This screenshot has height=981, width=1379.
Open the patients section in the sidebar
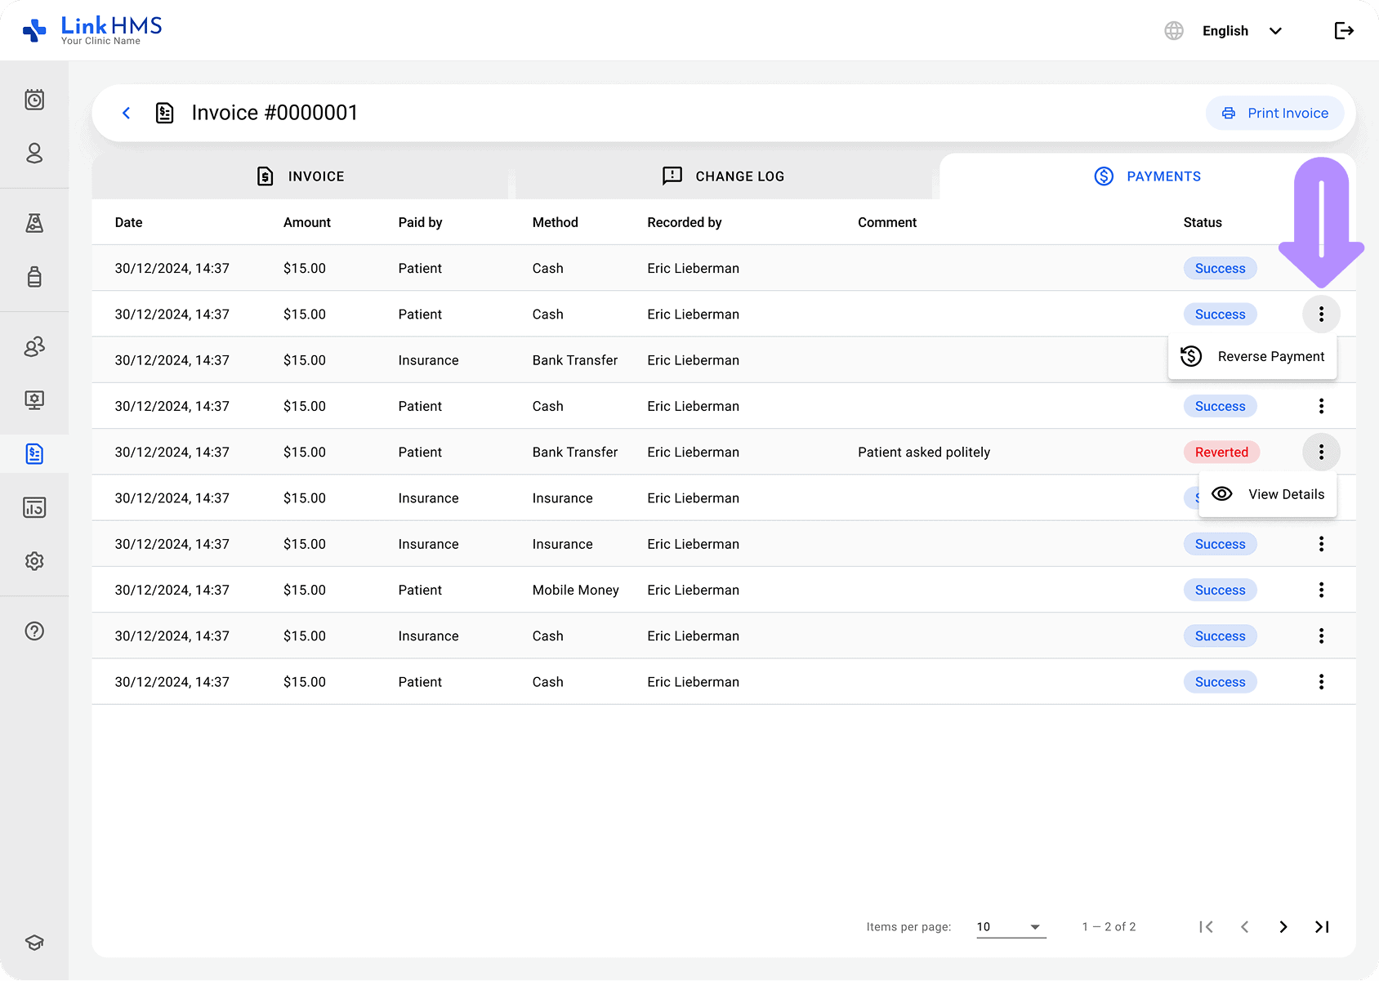click(x=34, y=154)
